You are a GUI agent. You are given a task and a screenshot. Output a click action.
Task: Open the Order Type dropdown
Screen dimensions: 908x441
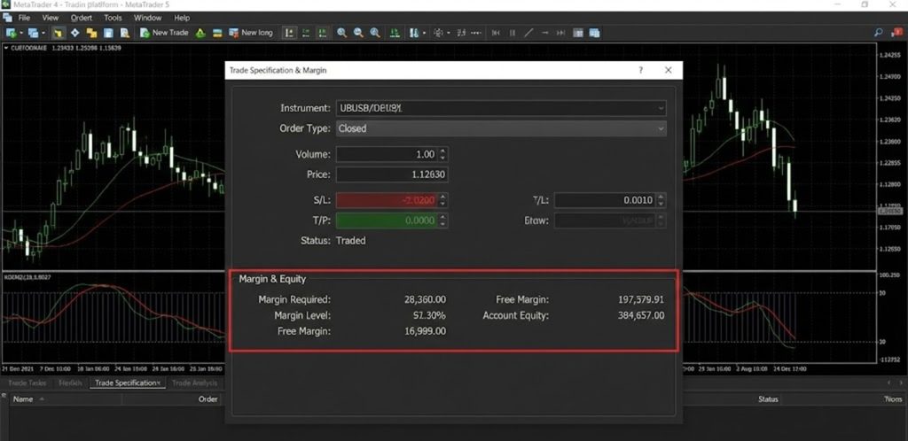[x=661, y=128]
